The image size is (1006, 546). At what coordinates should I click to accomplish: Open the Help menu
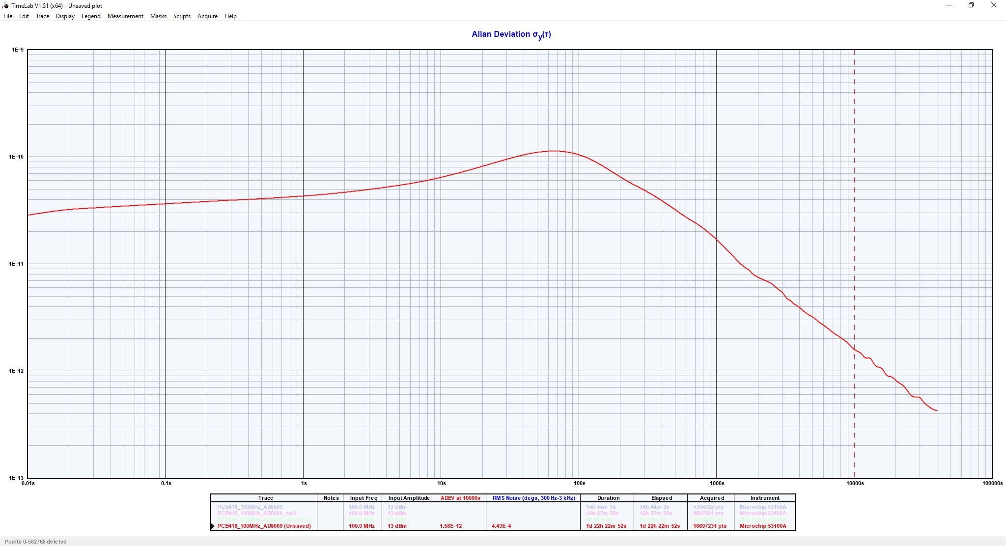(230, 16)
